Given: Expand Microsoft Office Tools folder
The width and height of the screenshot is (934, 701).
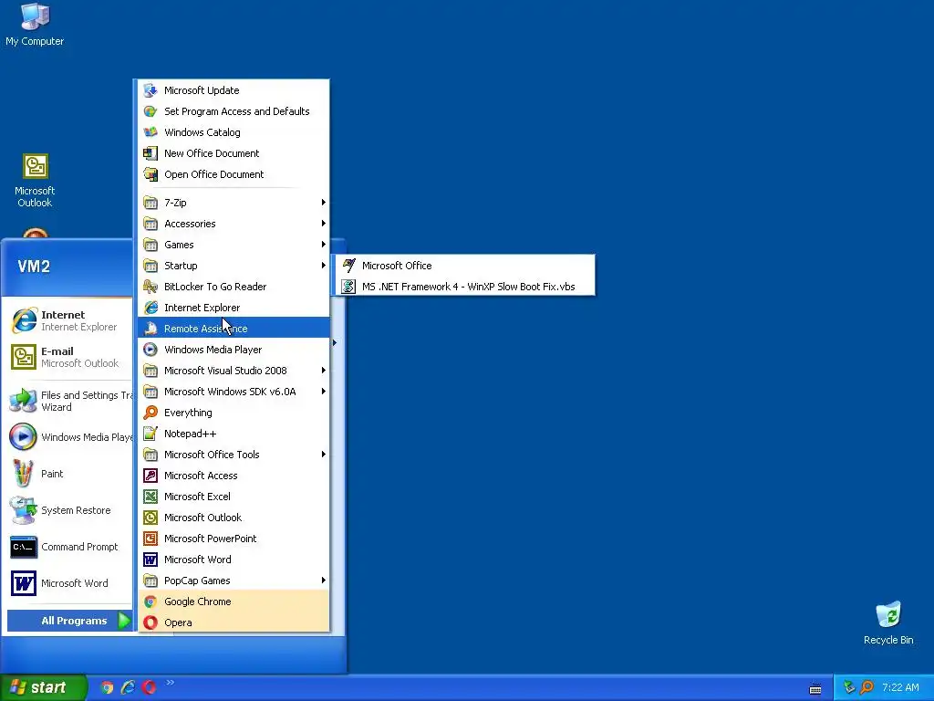Looking at the screenshot, I should point(233,455).
